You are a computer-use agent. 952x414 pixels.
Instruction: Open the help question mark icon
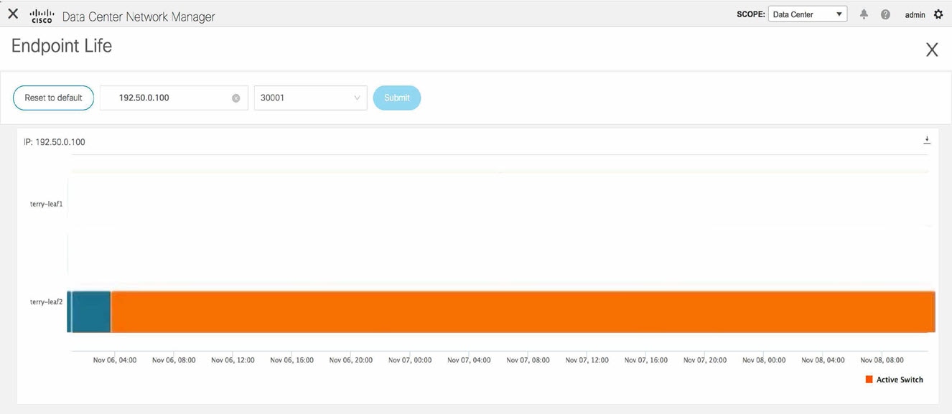(885, 14)
